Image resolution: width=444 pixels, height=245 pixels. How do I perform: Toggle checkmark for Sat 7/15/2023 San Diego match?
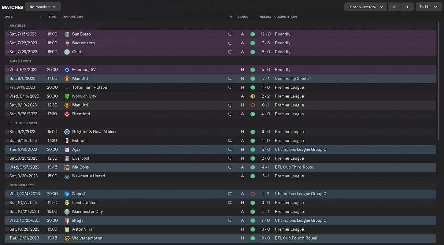pyautogui.click(x=7, y=34)
